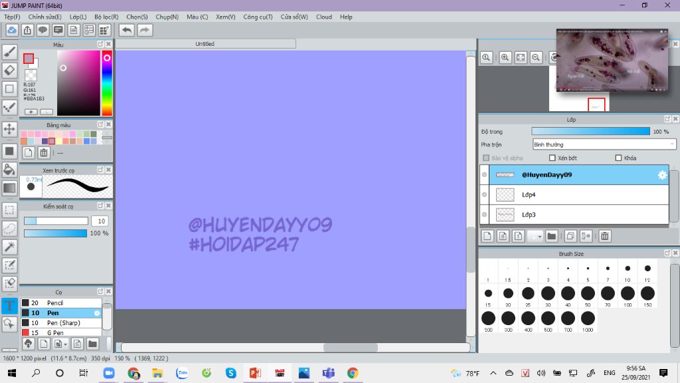Add a new layer in Lớp panel

487,236
